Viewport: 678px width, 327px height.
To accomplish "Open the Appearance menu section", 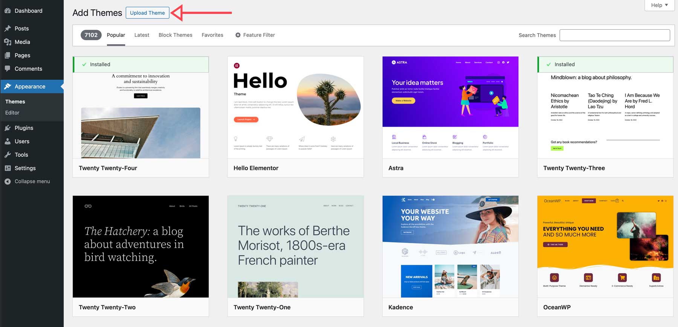I will pyautogui.click(x=30, y=86).
